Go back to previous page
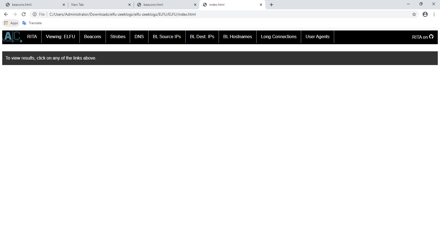440x236 pixels. (x=6, y=14)
